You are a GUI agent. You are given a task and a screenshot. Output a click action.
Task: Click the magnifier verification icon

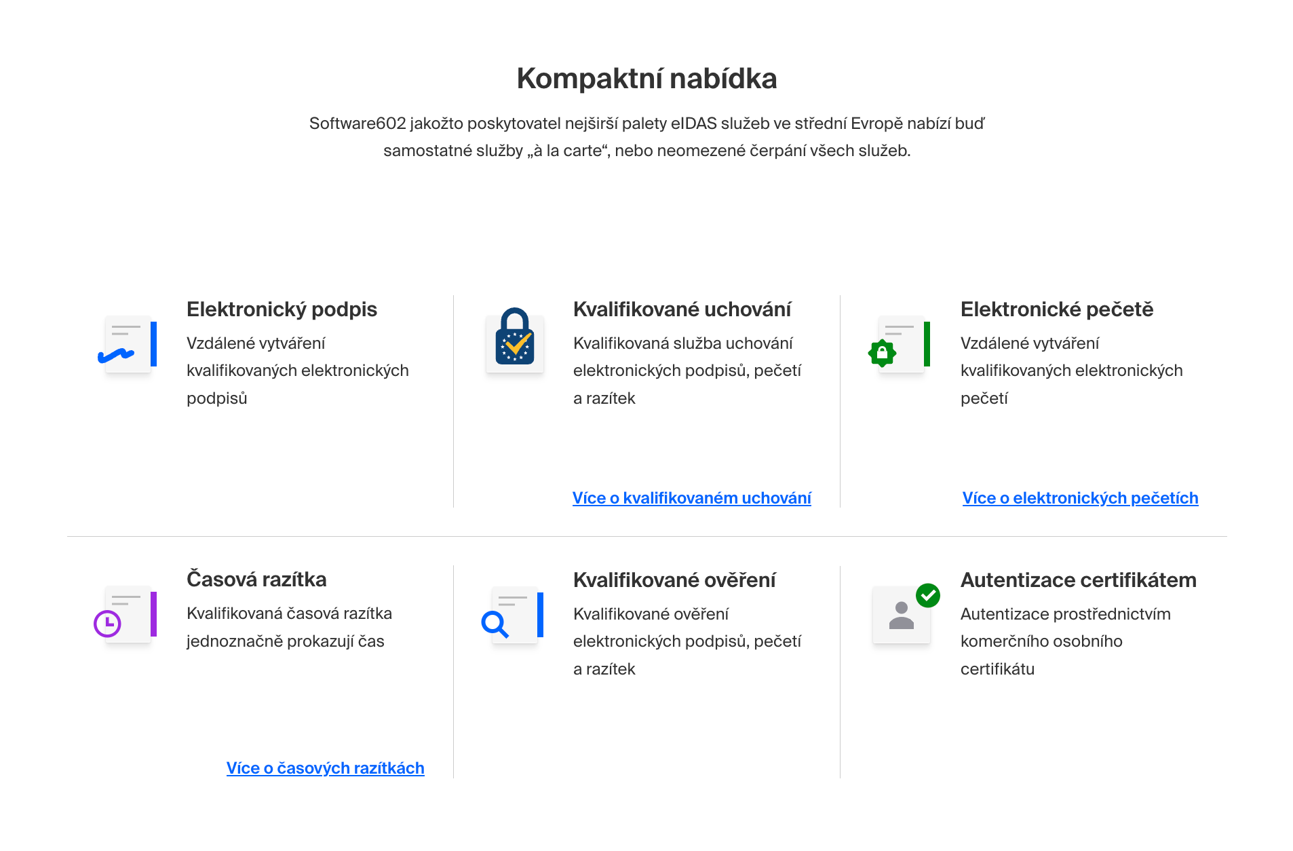pos(514,616)
